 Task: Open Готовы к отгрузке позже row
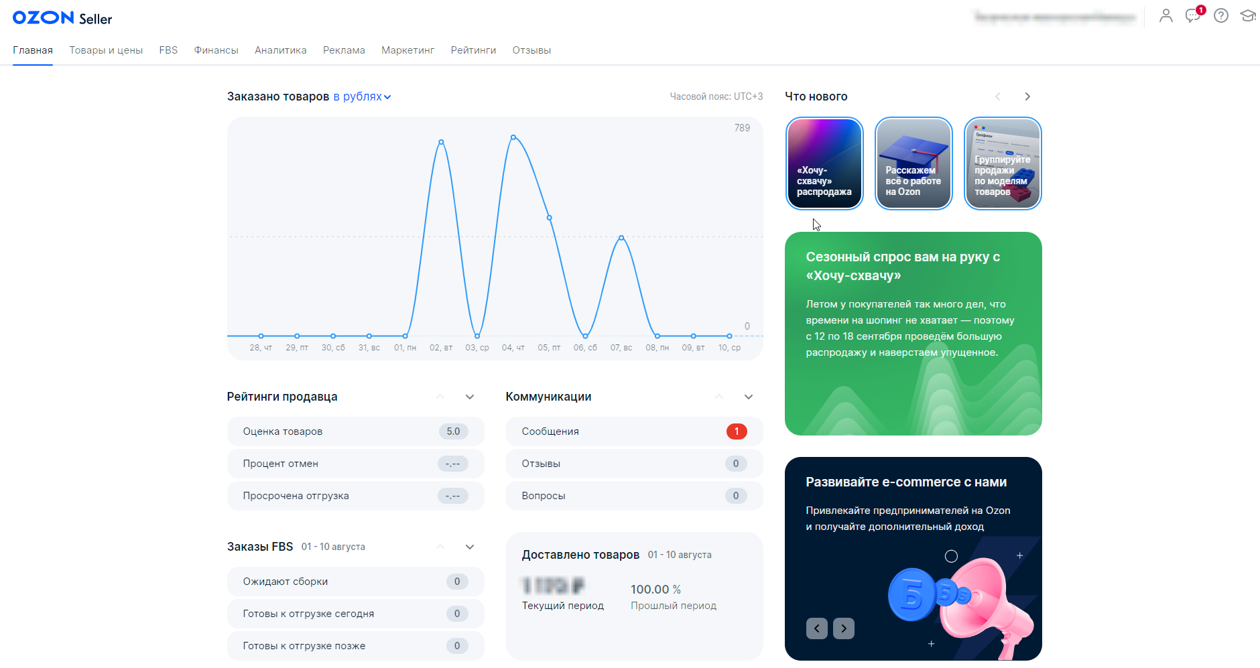[356, 646]
